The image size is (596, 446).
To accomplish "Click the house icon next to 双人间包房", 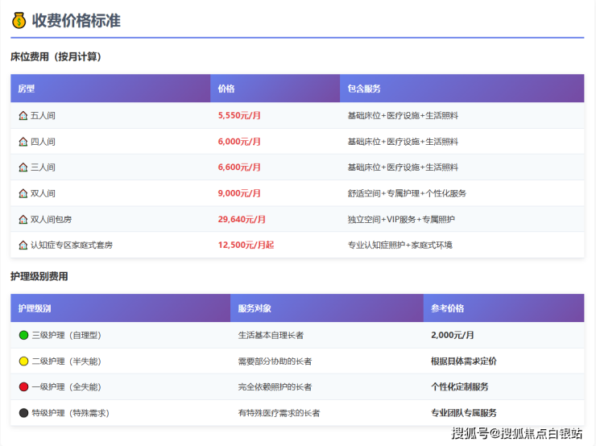I will click(x=23, y=219).
